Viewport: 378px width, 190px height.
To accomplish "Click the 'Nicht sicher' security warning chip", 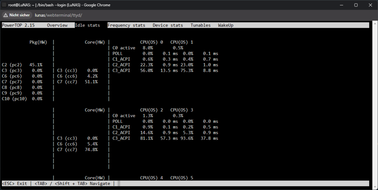I will [x=17, y=15].
